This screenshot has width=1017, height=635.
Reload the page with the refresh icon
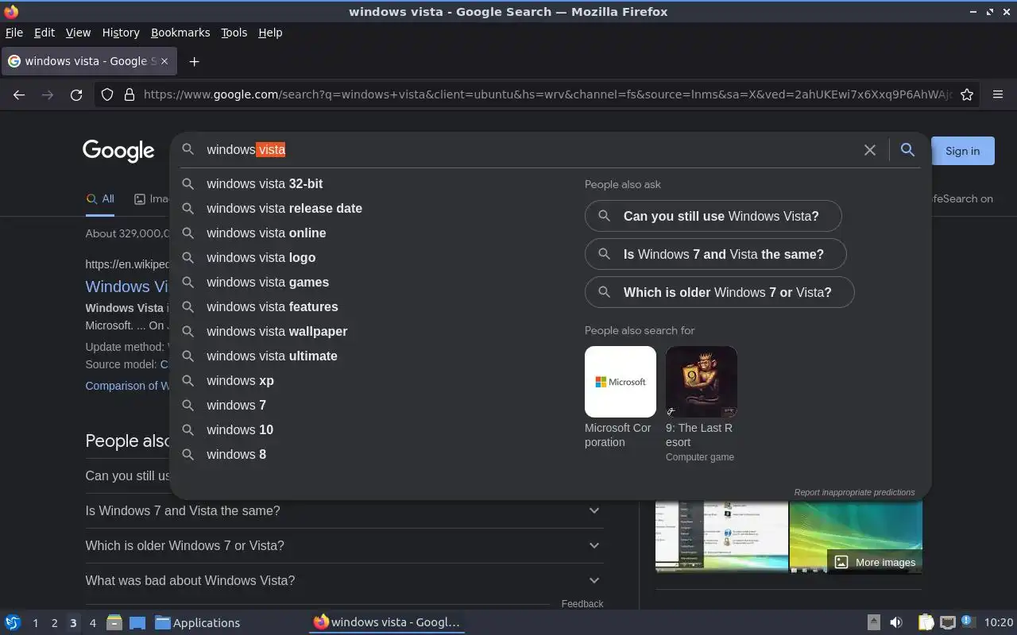tap(76, 94)
